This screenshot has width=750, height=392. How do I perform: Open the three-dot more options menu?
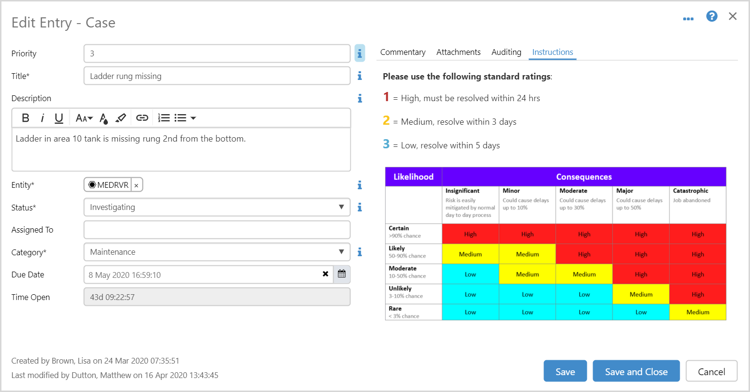click(x=688, y=18)
